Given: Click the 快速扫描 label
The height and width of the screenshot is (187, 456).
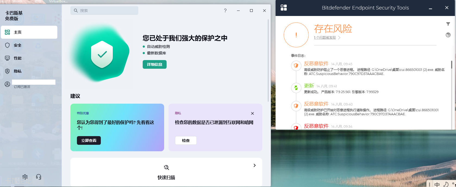Looking at the screenshot, I should click(166, 178).
